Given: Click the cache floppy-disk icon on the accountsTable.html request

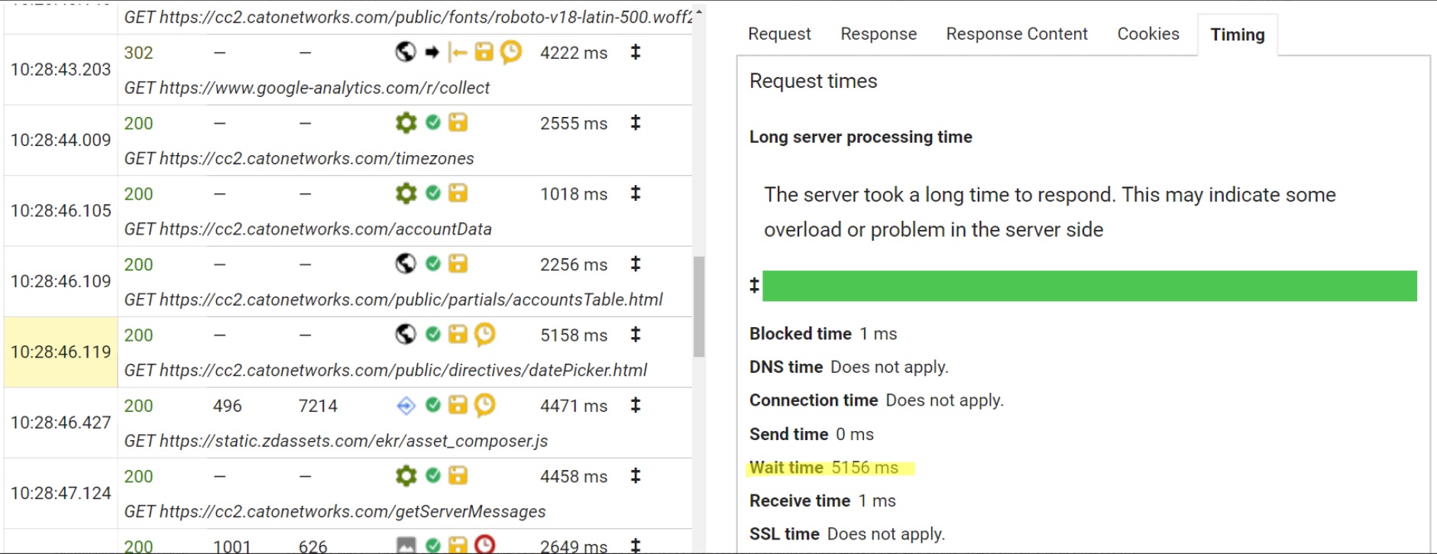Looking at the screenshot, I should point(457,264).
